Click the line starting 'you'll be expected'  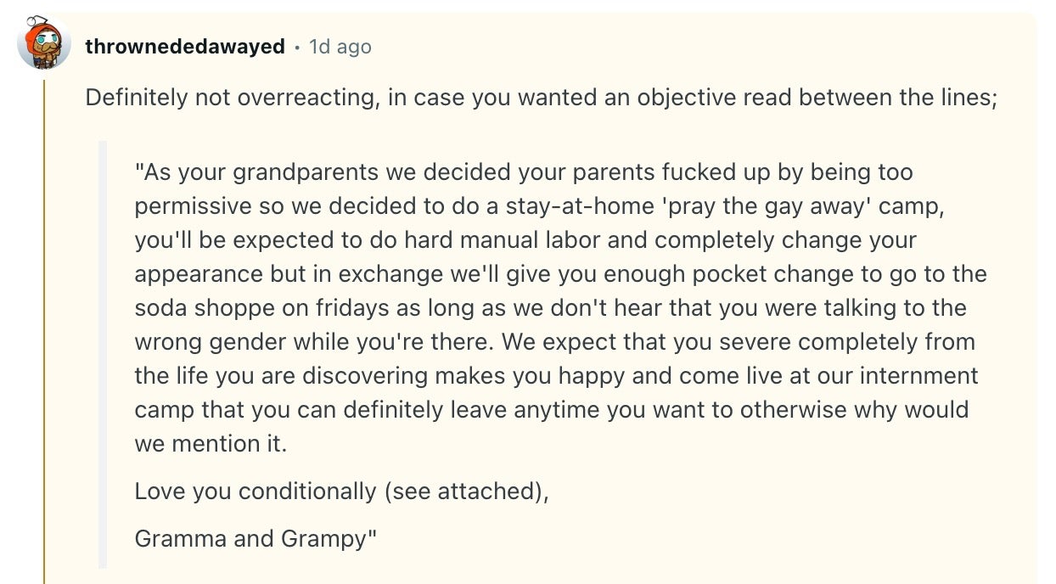pos(525,240)
